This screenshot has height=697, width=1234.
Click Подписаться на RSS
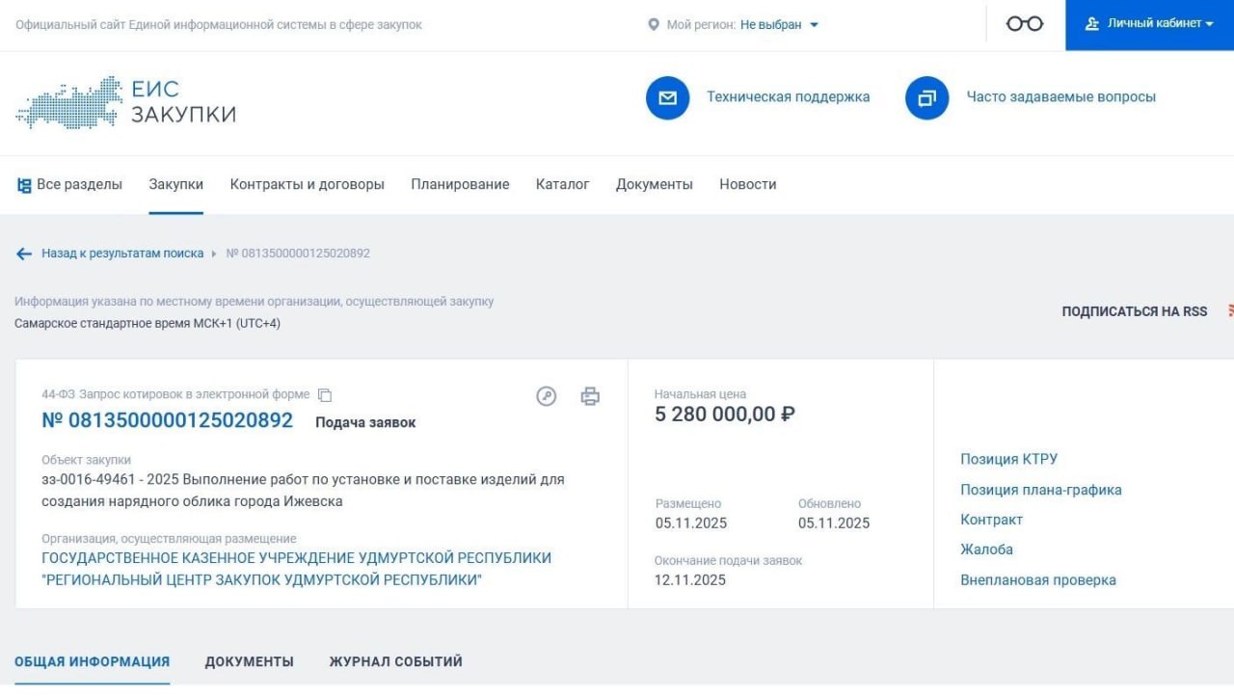pos(1134,311)
